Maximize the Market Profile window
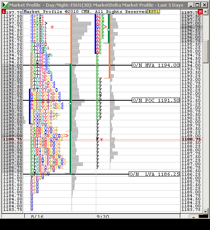 coord(197,5)
